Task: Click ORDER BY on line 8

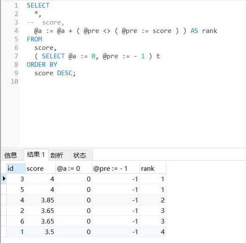Action: [42, 65]
